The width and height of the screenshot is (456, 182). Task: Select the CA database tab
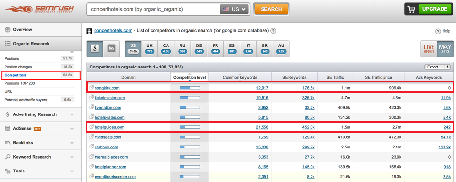[166, 48]
